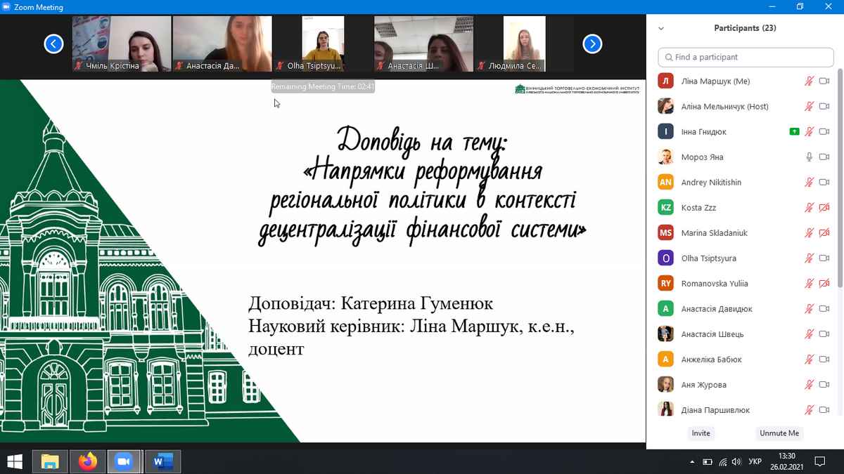Click the Unmute Me button
844x474 pixels.
point(779,433)
